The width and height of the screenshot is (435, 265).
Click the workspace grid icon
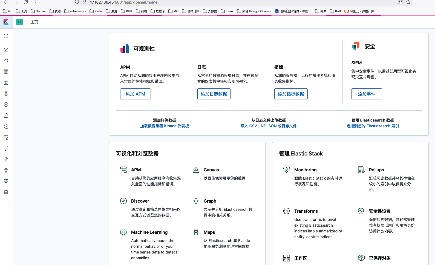pos(287,258)
